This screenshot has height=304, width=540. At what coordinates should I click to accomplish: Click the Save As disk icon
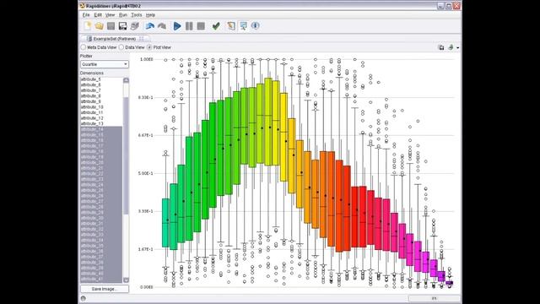coord(122,26)
